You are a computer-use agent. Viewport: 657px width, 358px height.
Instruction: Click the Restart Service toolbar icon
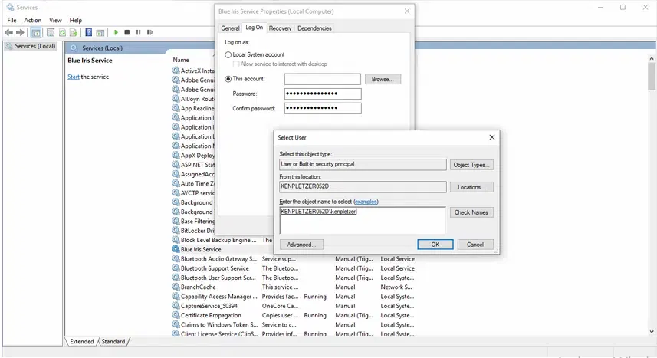click(x=149, y=32)
